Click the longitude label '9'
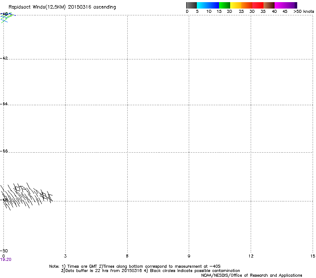 tap(189, 256)
